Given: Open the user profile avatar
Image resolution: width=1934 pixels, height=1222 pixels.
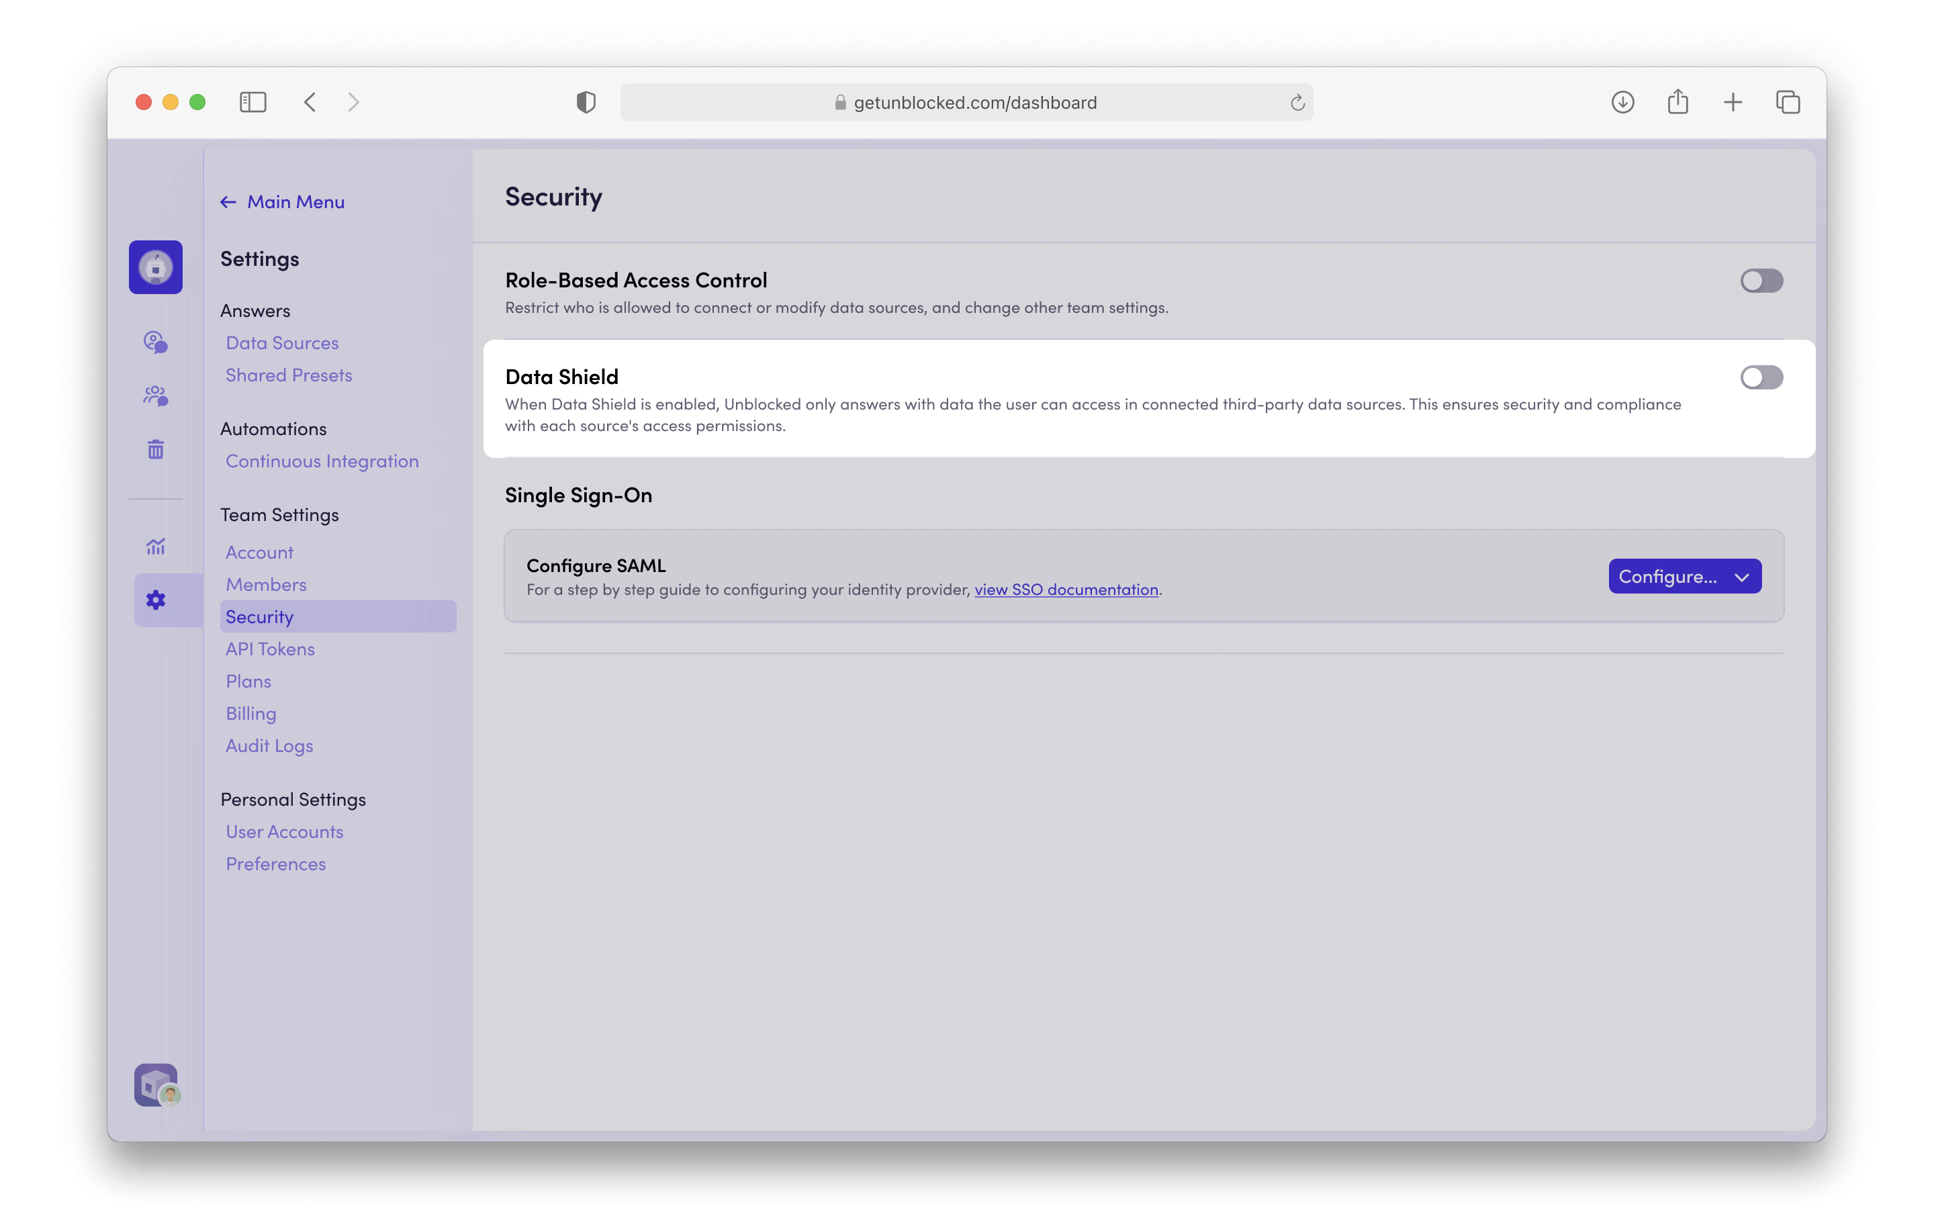Looking at the screenshot, I should click(x=156, y=1085).
